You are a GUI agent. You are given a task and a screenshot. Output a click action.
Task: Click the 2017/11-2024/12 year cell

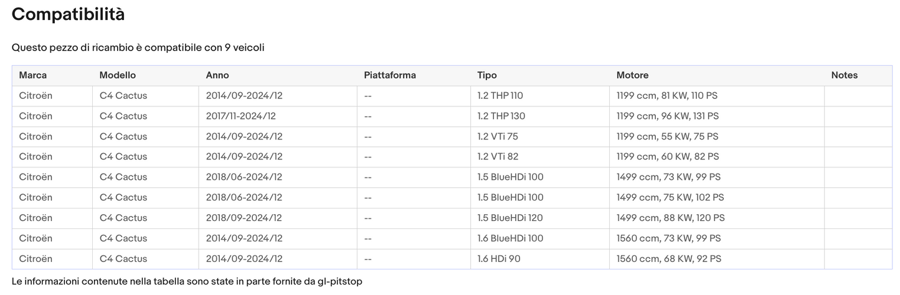coord(241,116)
